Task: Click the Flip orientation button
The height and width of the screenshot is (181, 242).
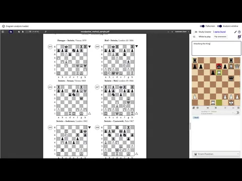Action: (x=220, y=37)
